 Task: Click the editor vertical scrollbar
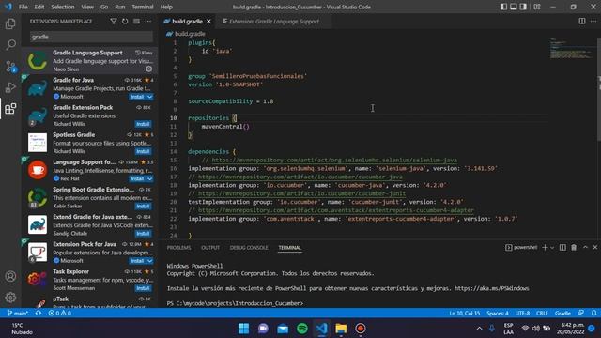tap(598, 89)
